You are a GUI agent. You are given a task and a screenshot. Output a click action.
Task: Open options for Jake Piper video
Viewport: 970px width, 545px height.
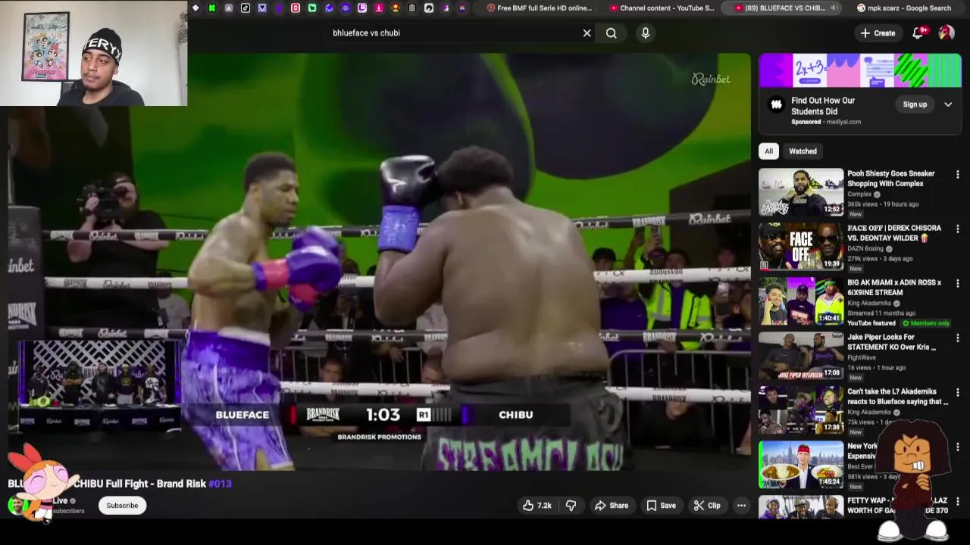957,338
